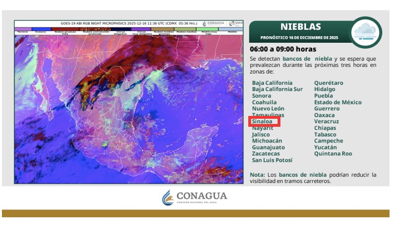The width and height of the screenshot is (401, 230).
Task: Click Coahuila in the state list
Action: [264, 102]
